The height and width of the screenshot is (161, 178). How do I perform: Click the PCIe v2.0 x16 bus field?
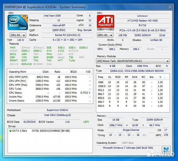click(143, 30)
